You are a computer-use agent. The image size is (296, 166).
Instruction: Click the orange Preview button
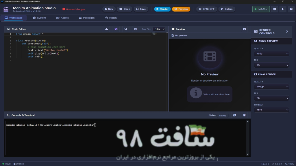point(181,9)
